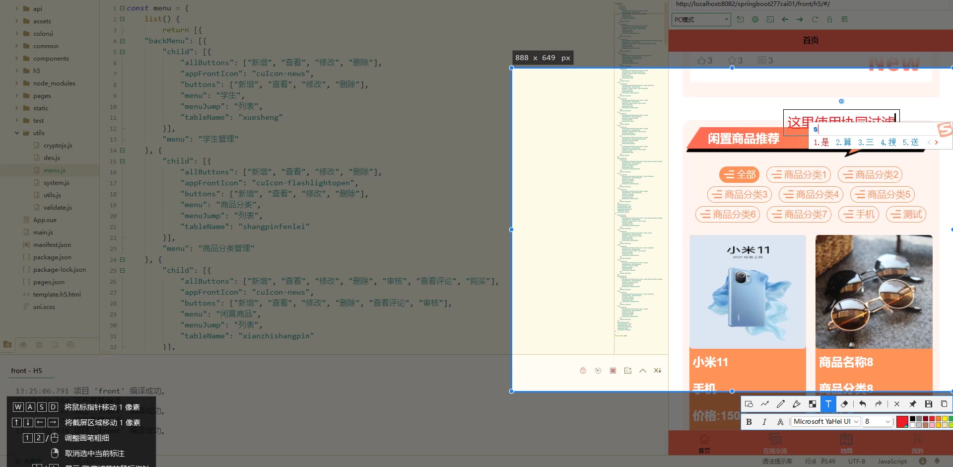Viewport: 953px width, 467px height.
Task: Save the screenshot to file
Action: point(929,404)
